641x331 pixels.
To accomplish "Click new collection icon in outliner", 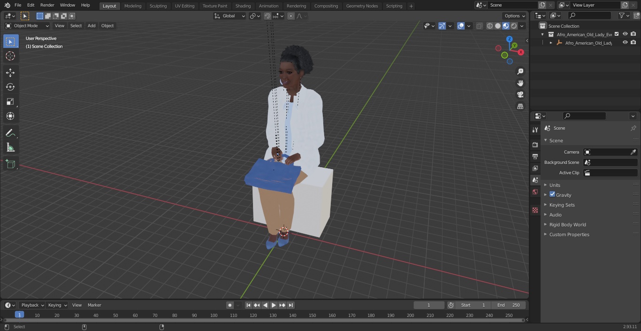I will (636, 15).
